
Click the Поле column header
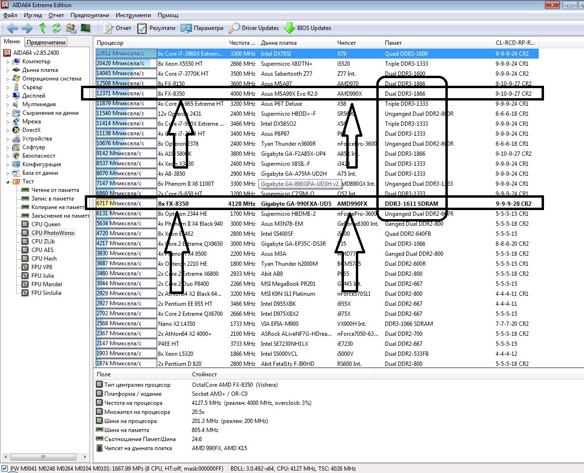click(x=141, y=374)
